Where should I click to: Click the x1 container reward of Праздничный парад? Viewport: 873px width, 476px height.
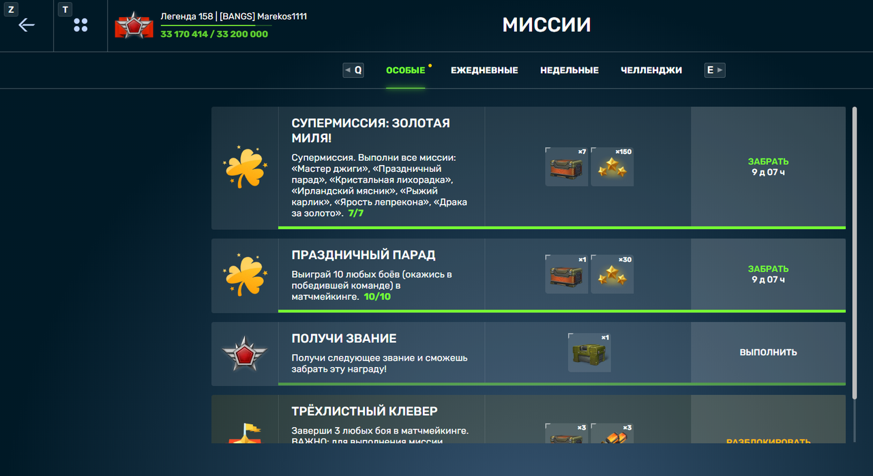[x=567, y=274]
